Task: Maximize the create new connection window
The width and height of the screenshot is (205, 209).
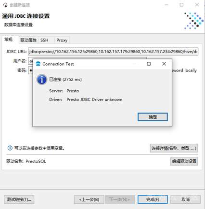Action: 181,5
